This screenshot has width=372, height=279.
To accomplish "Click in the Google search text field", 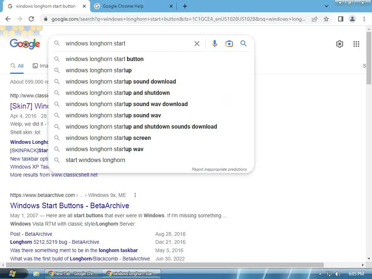I will click(128, 44).
